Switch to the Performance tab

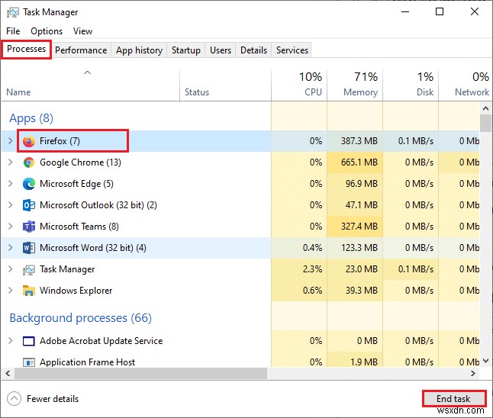[x=81, y=50]
